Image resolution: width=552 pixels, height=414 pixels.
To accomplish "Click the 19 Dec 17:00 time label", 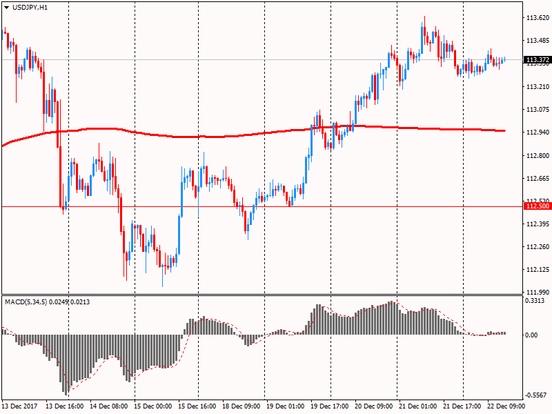I will pos(330,406).
